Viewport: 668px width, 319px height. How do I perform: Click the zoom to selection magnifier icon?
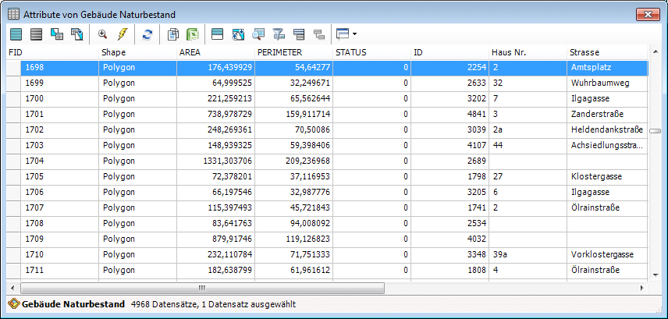pos(102,34)
